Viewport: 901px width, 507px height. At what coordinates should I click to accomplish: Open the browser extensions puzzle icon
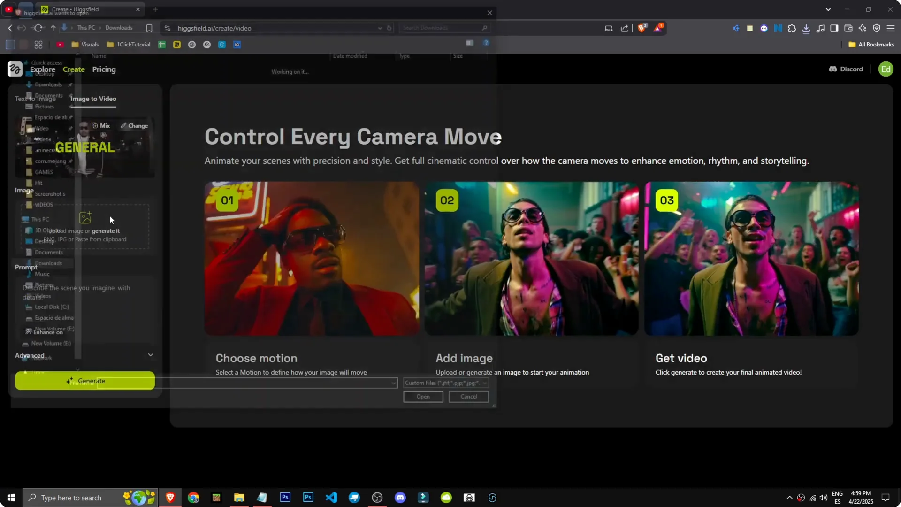pyautogui.click(x=792, y=28)
